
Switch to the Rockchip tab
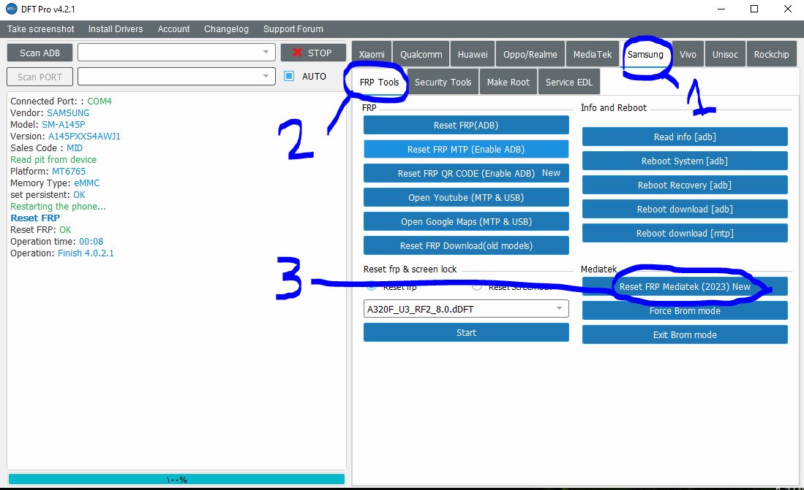[771, 54]
